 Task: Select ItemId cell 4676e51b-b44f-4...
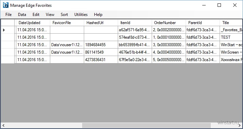135,52
